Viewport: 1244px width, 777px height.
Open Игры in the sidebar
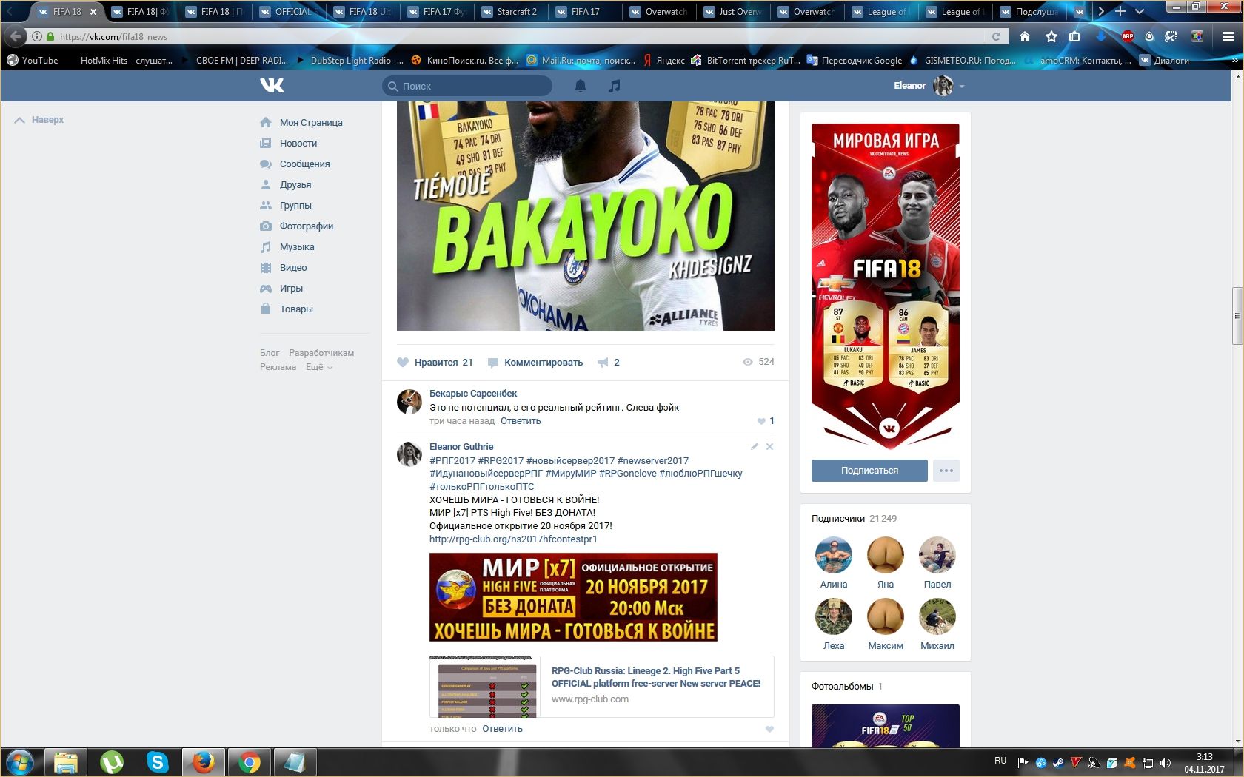281,289
